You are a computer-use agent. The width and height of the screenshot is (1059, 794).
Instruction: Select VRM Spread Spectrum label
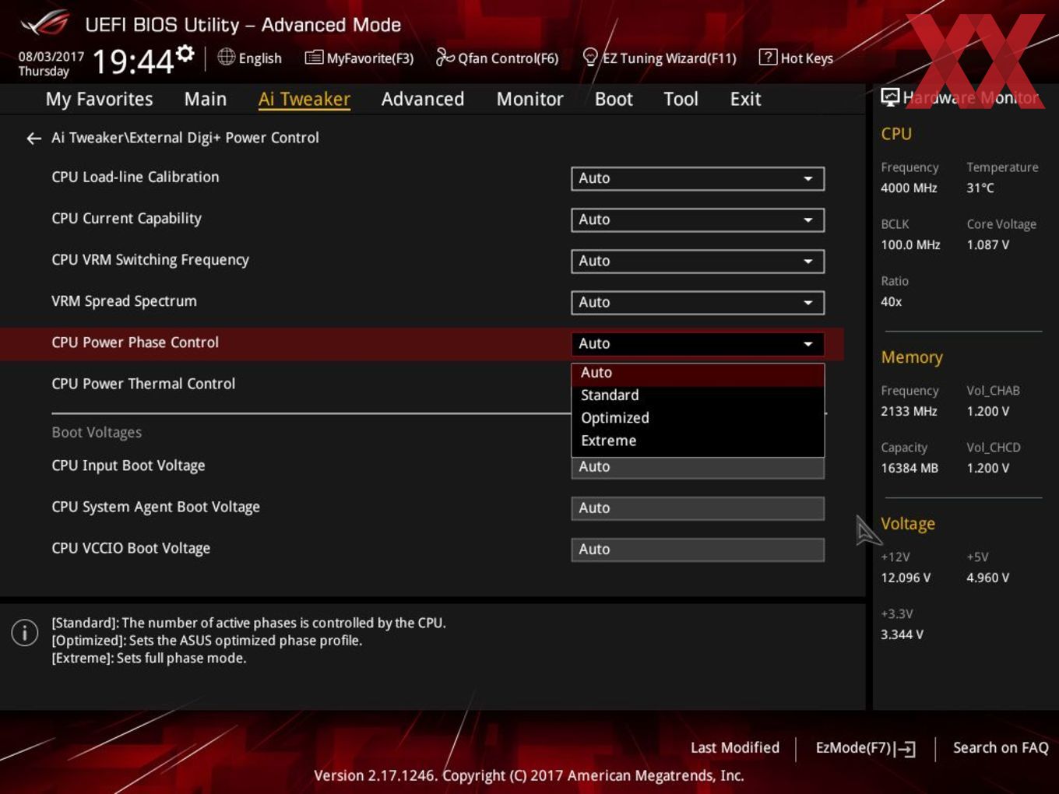click(124, 301)
